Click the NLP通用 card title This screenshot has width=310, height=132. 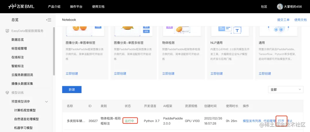point(216,43)
